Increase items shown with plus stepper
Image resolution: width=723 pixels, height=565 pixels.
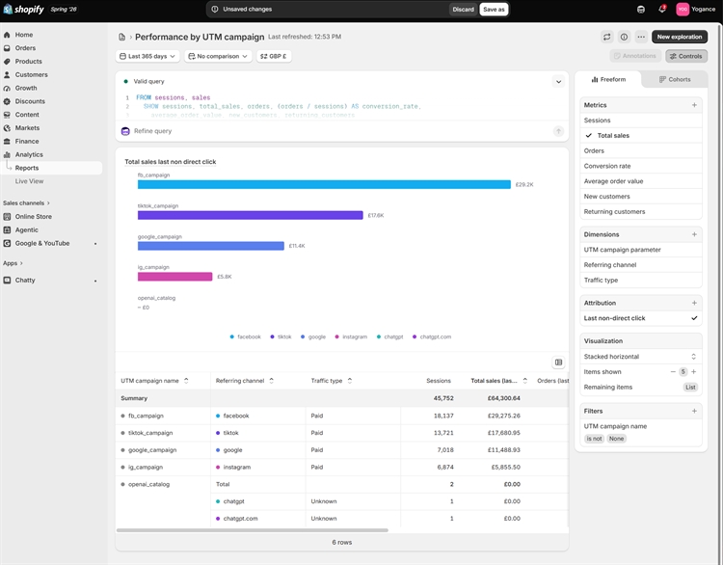pyautogui.click(x=693, y=372)
